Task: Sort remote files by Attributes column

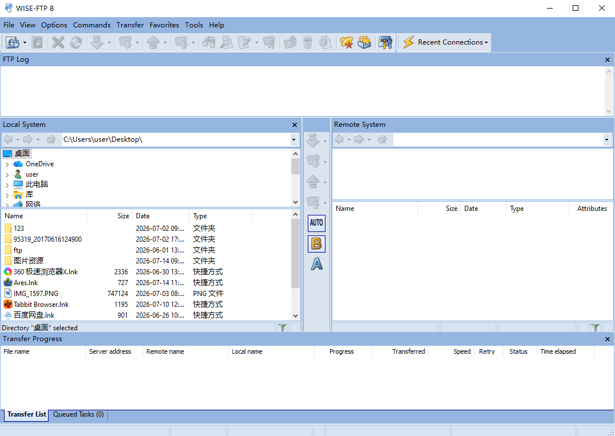Action: pos(592,209)
